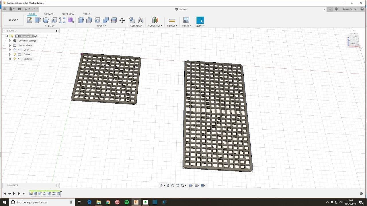
Task: Expand the Sketches folder
Action: (10, 59)
